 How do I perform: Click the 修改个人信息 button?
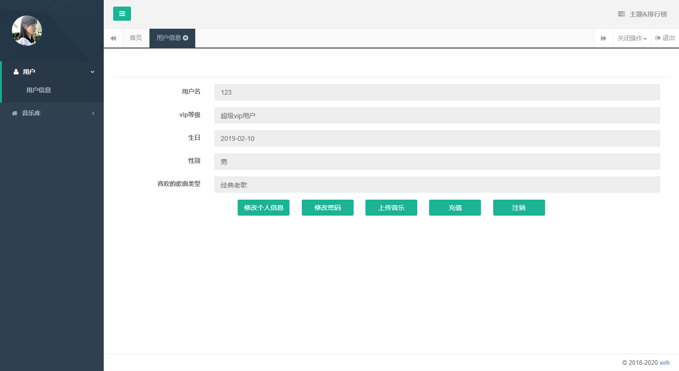(x=264, y=208)
